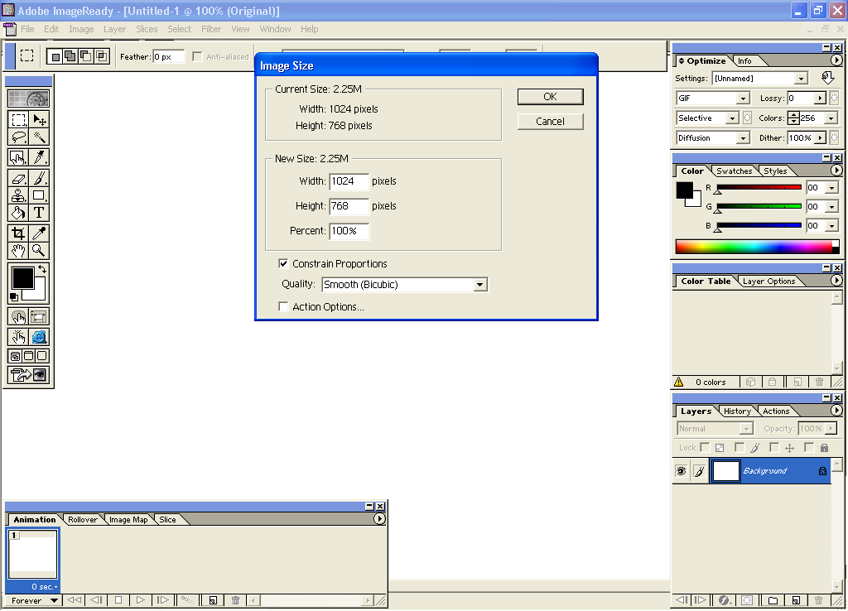Click the Preview in Internet Explorer icon
The image size is (848, 611).
(39, 337)
